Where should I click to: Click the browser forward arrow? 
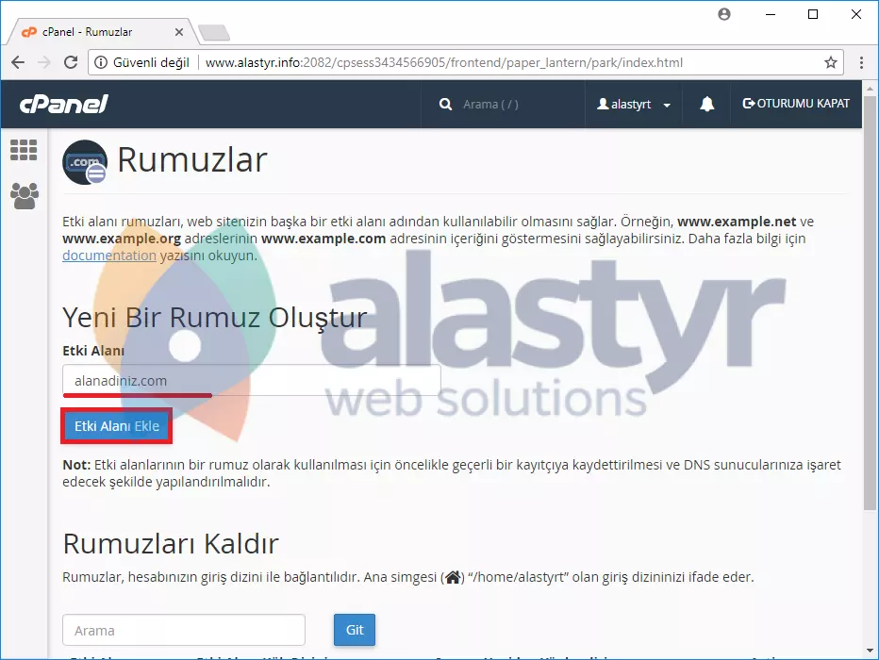pos(43,62)
